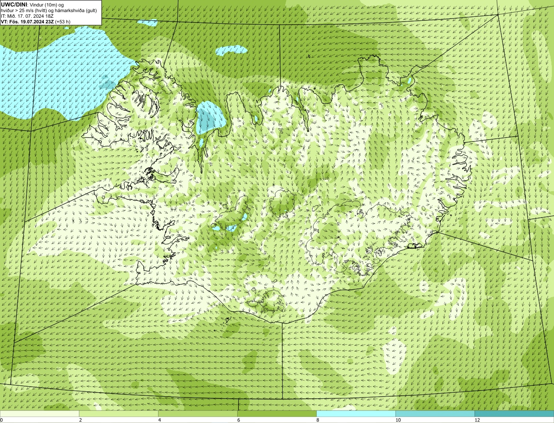Click the 'VT: Fös. 19.07.2024 23Z' valid time
The width and height of the screenshot is (554, 423).
point(27,21)
